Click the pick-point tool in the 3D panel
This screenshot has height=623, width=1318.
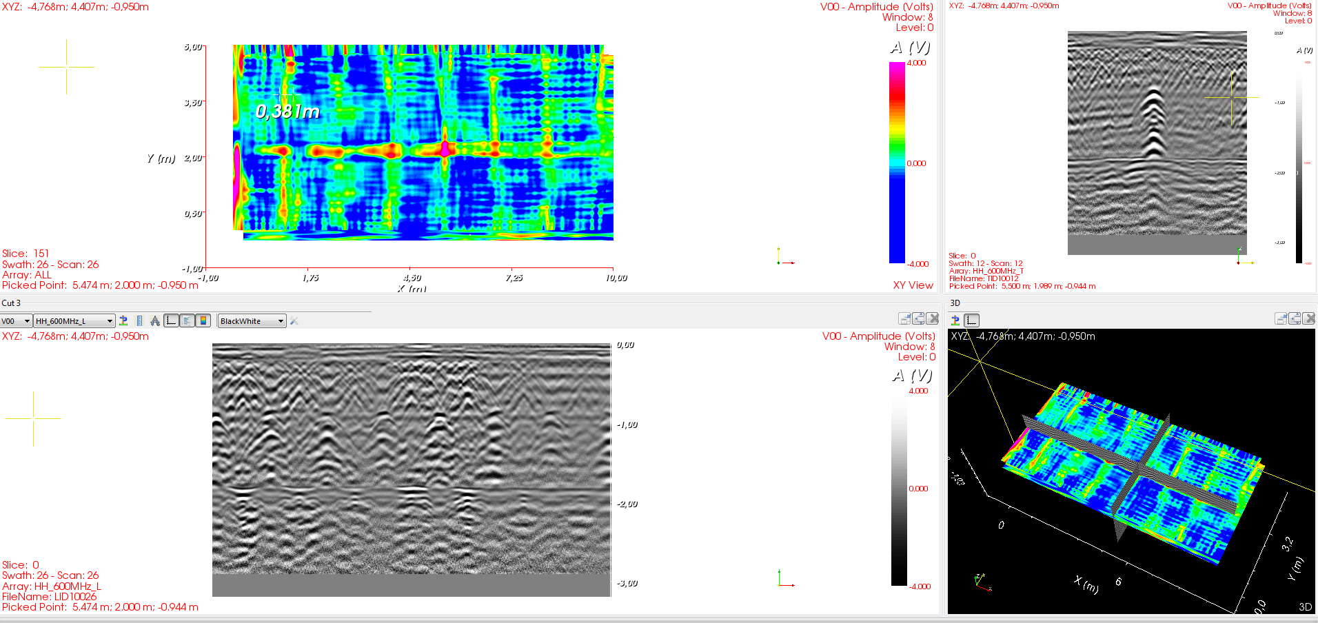tap(955, 320)
